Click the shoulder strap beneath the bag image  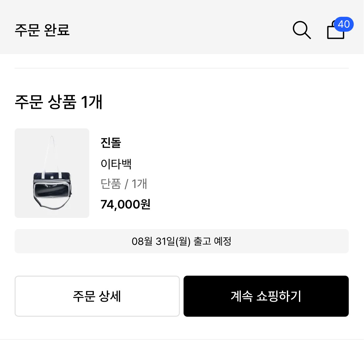52,204
